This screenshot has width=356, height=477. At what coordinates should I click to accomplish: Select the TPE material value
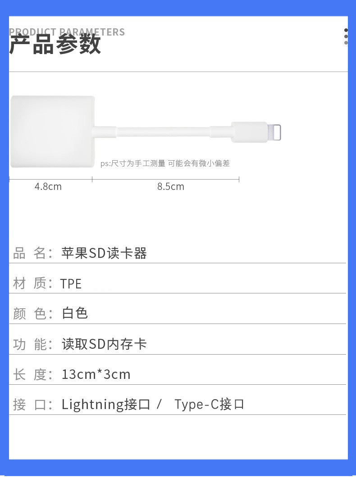click(x=71, y=284)
